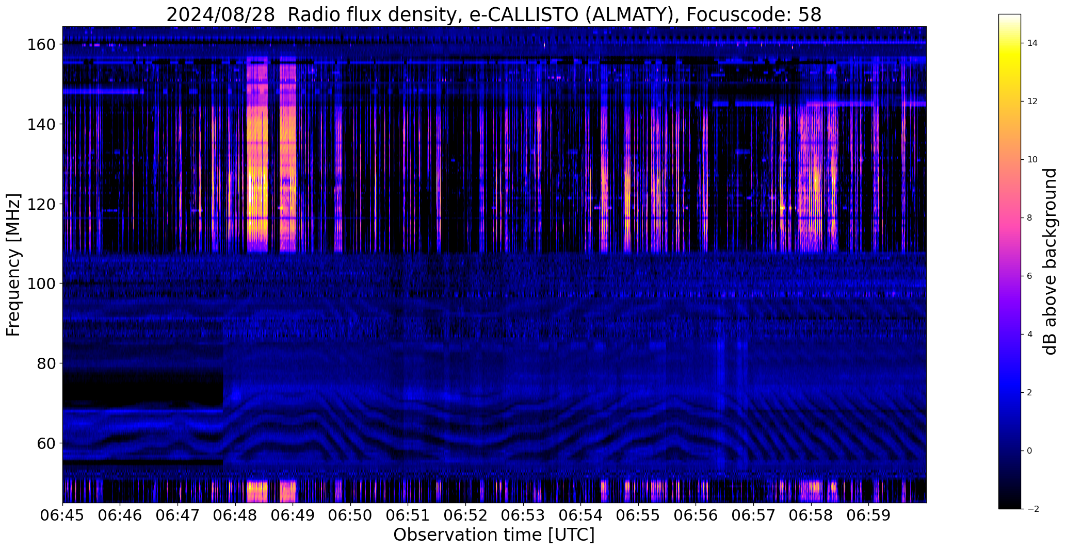Click the 60 frequency tick label
The image size is (1066, 550).
46,443
